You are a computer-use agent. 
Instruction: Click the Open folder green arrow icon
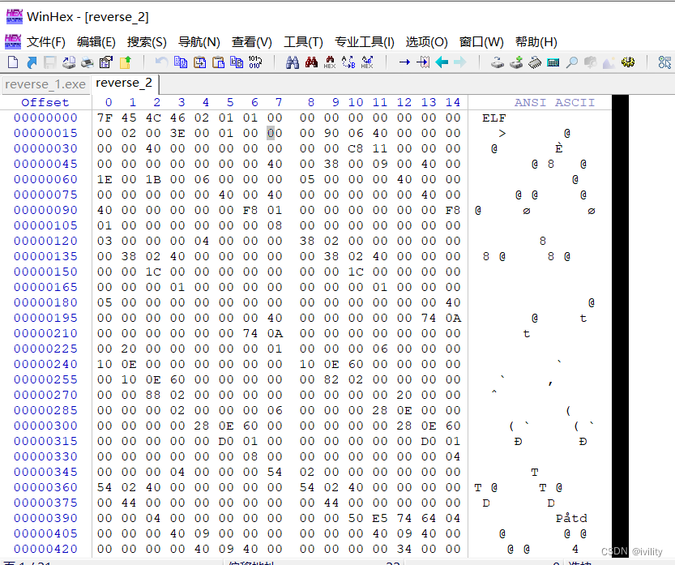point(126,62)
